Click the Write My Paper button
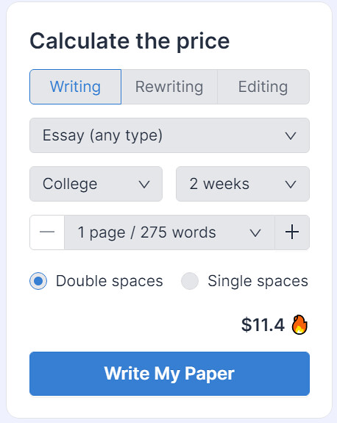The width and height of the screenshot is (337, 423). click(x=169, y=374)
